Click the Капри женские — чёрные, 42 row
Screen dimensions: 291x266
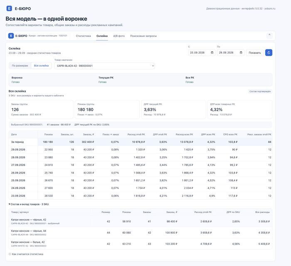[x=141, y=221]
